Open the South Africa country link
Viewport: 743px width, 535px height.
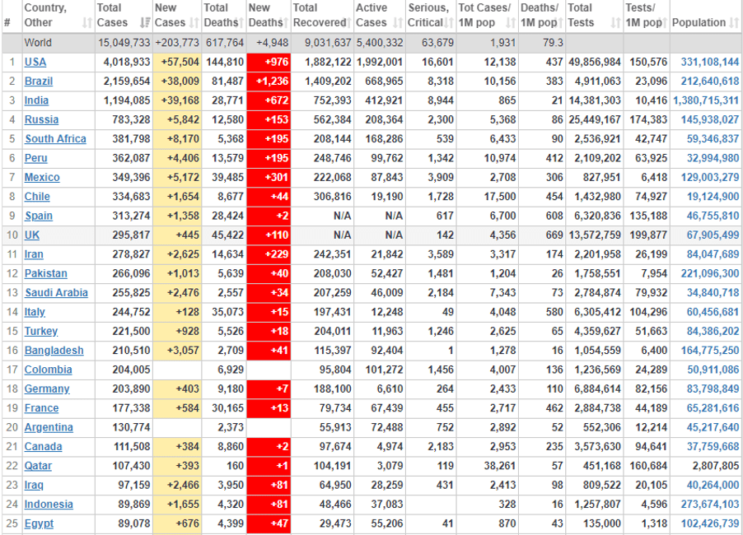[55, 139]
